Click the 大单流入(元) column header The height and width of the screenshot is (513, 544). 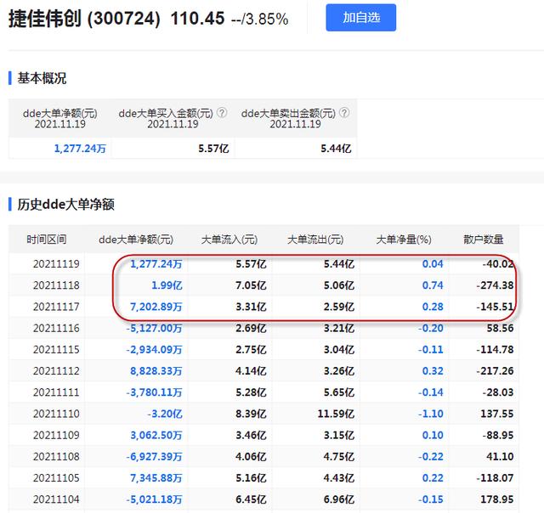click(x=229, y=240)
